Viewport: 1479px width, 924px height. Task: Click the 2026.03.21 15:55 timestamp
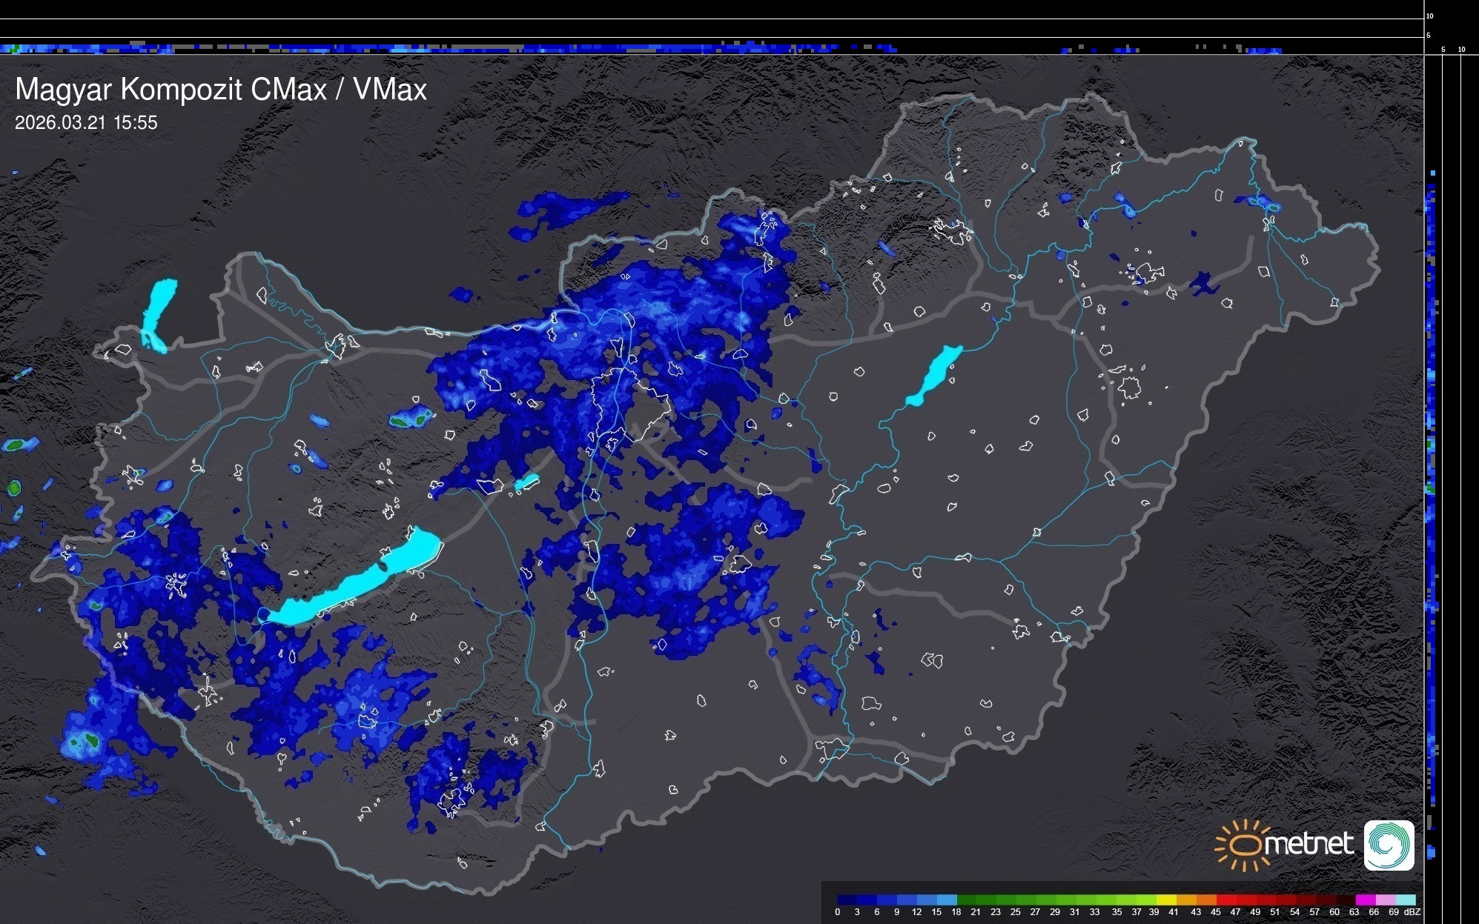point(86,123)
